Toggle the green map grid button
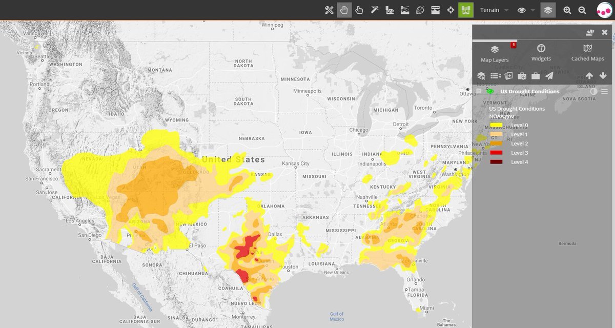 [x=466, y=10]
